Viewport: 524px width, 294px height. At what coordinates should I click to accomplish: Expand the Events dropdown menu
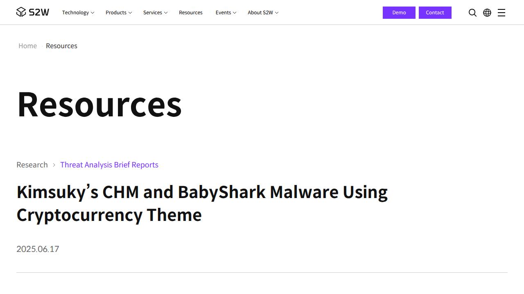pos(226,13)
